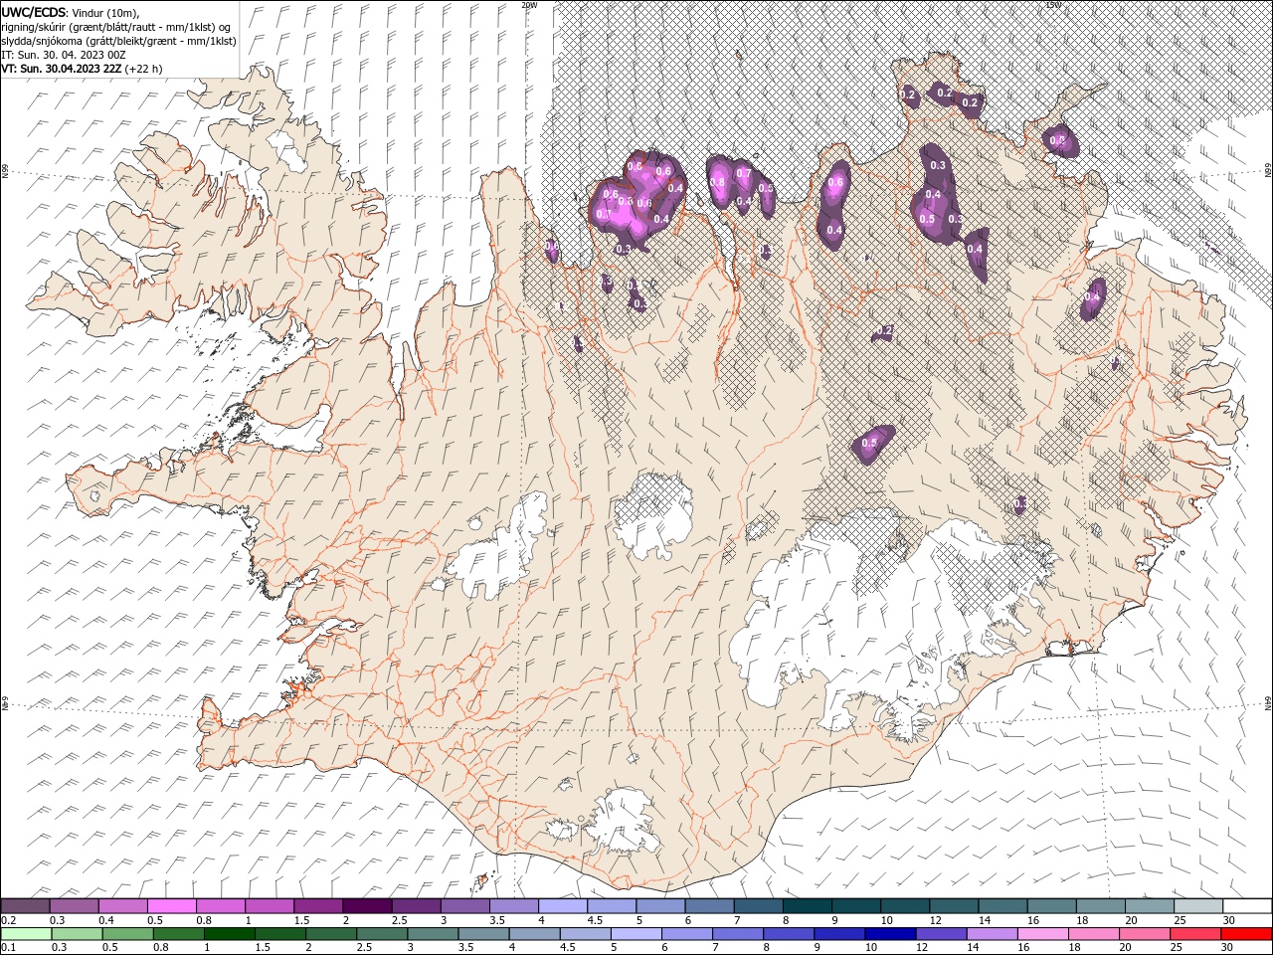Pick the upper-row legend swatch starting at 12

(953, 906)
